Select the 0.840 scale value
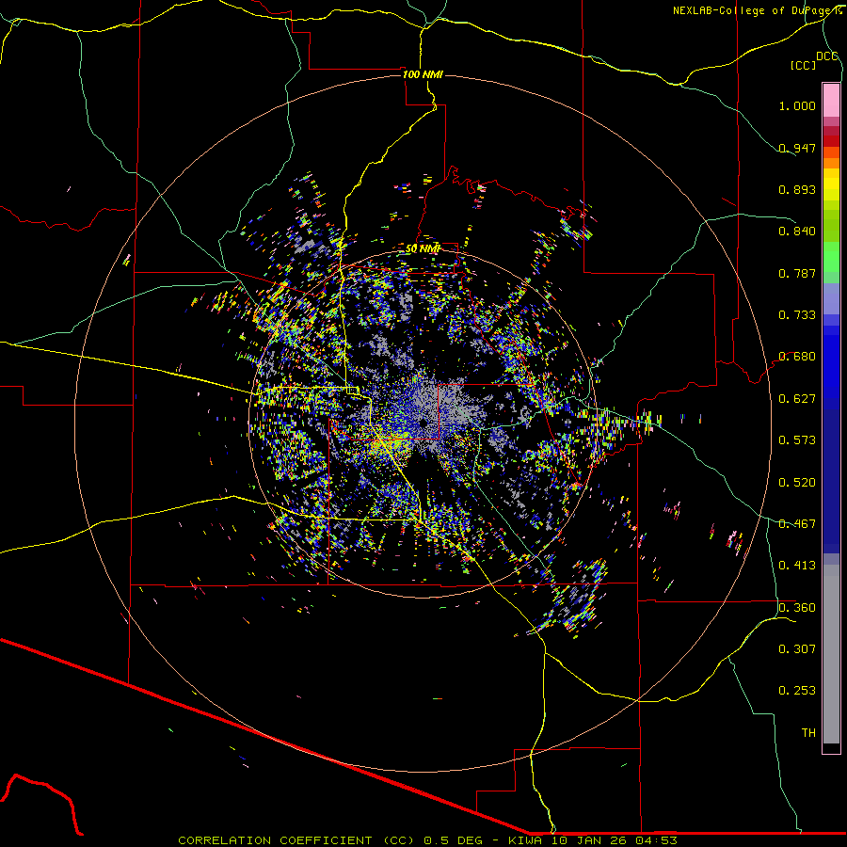This screenshot has height=847, width=847. [797, 232]
